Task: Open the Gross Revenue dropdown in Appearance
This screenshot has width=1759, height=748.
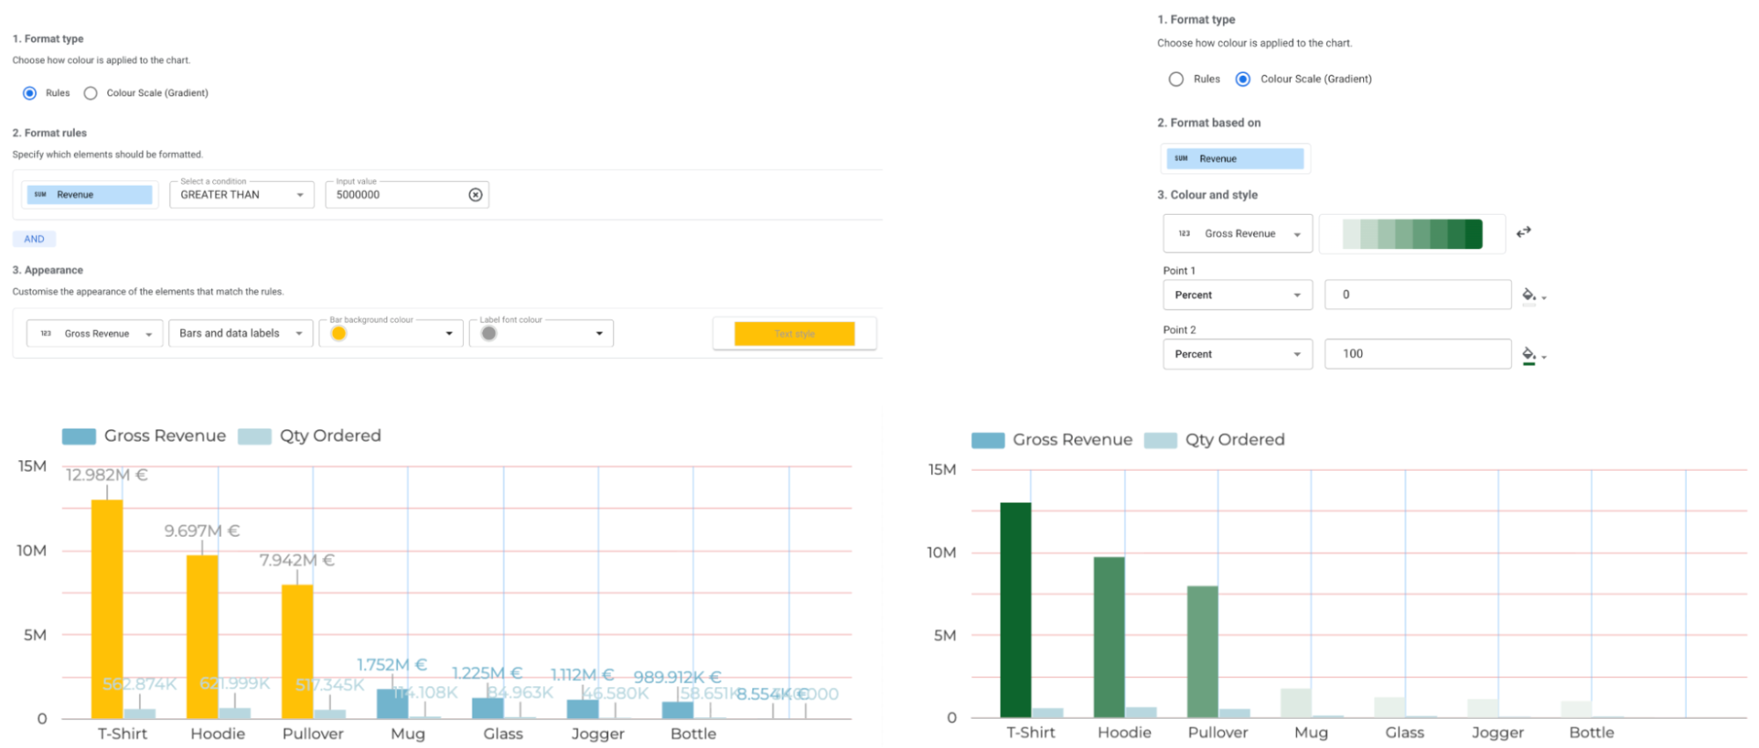Action: click(x=95, y=334)
